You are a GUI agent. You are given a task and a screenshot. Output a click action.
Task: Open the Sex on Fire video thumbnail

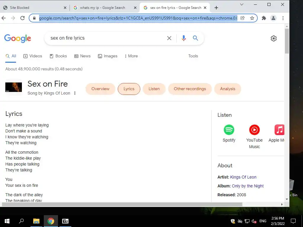tap(14, 87)
